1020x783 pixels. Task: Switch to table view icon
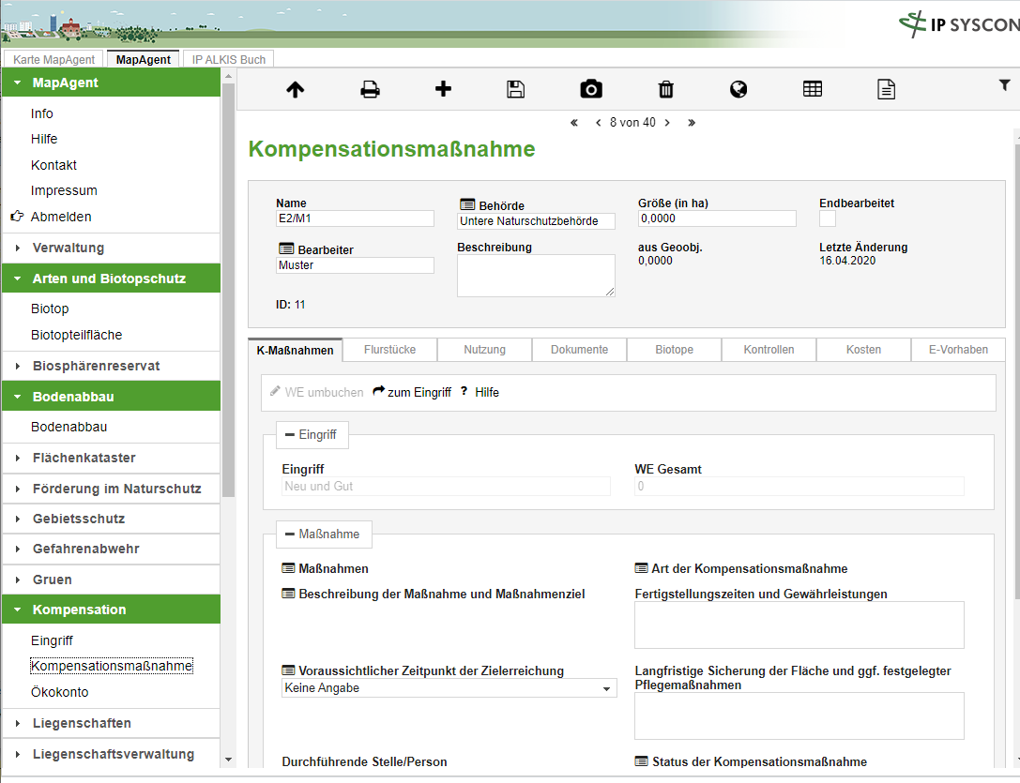813,90
